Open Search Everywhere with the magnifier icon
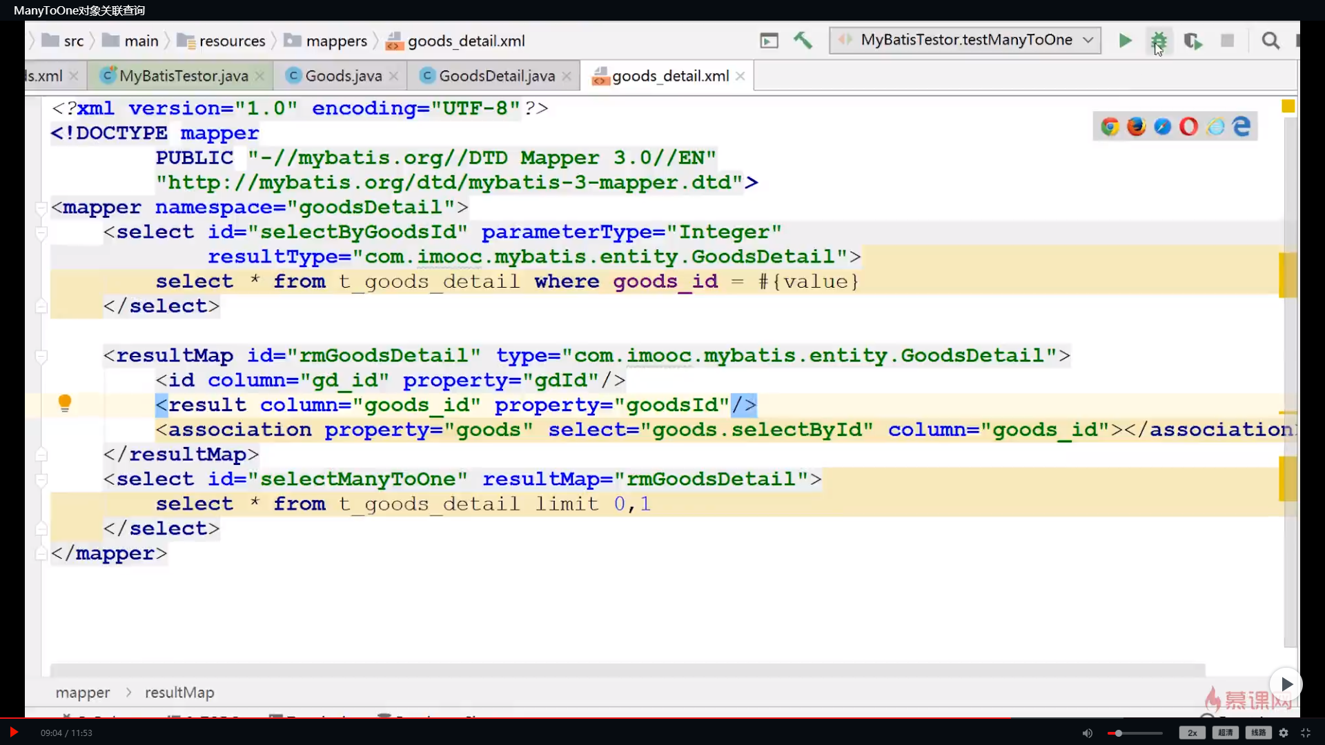 pyautogui.click(x=1270, y=41)
